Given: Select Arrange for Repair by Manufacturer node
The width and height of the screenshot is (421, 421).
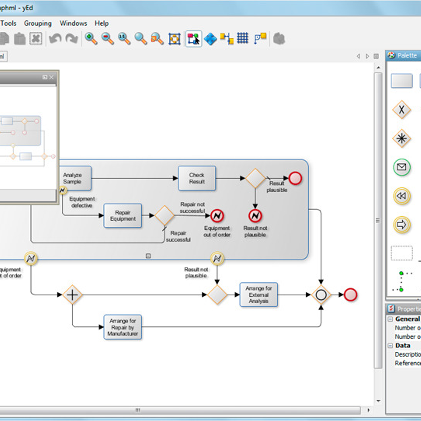Looking at the screenshot, I should [x=123, y=327].
